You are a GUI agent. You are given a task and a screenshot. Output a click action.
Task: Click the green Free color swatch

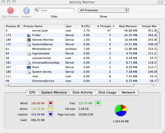(98, 103)
